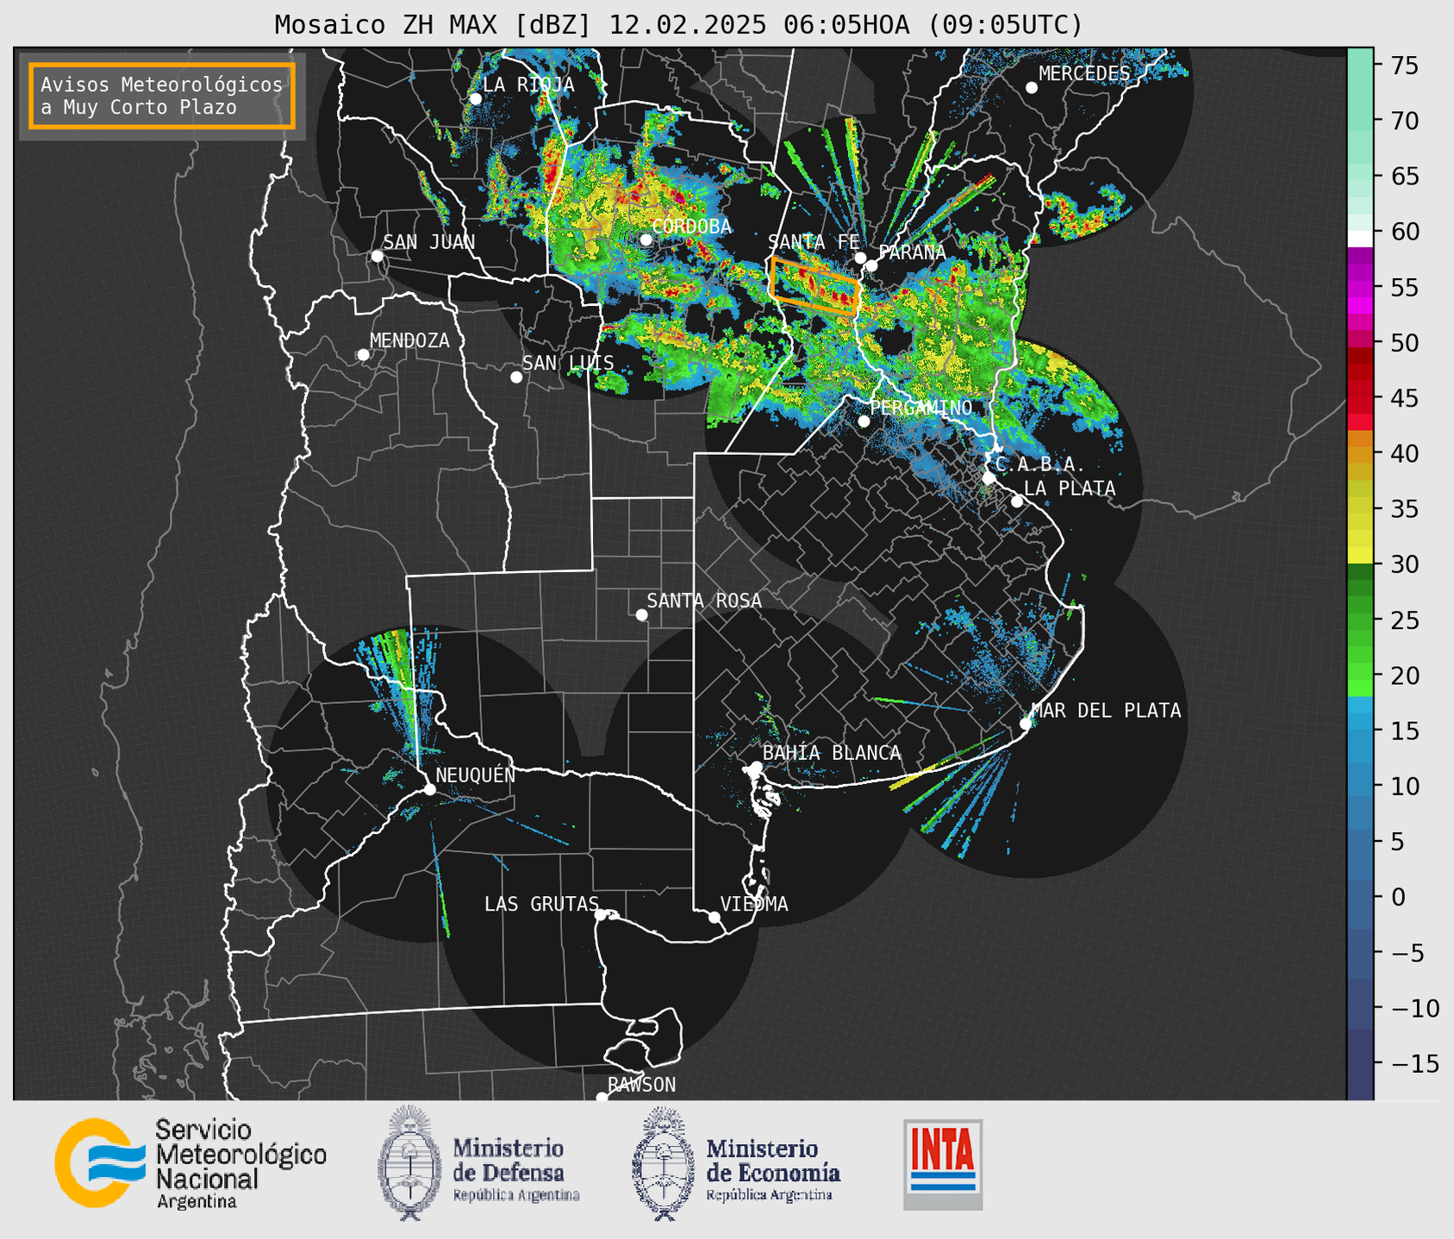Select the NEUQUÉN city label
Image resolution: width=1454 pixels, height=1239 pixels.
pos(476,775)
